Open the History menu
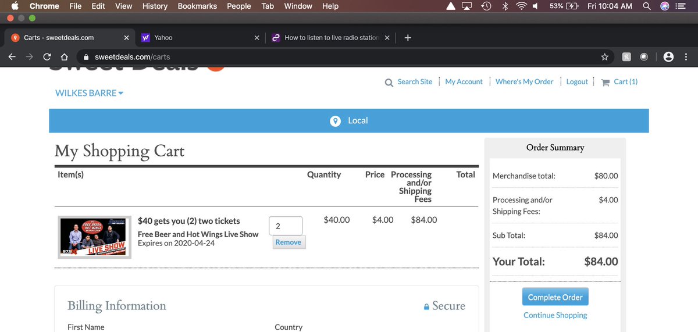 pos(155,6)
